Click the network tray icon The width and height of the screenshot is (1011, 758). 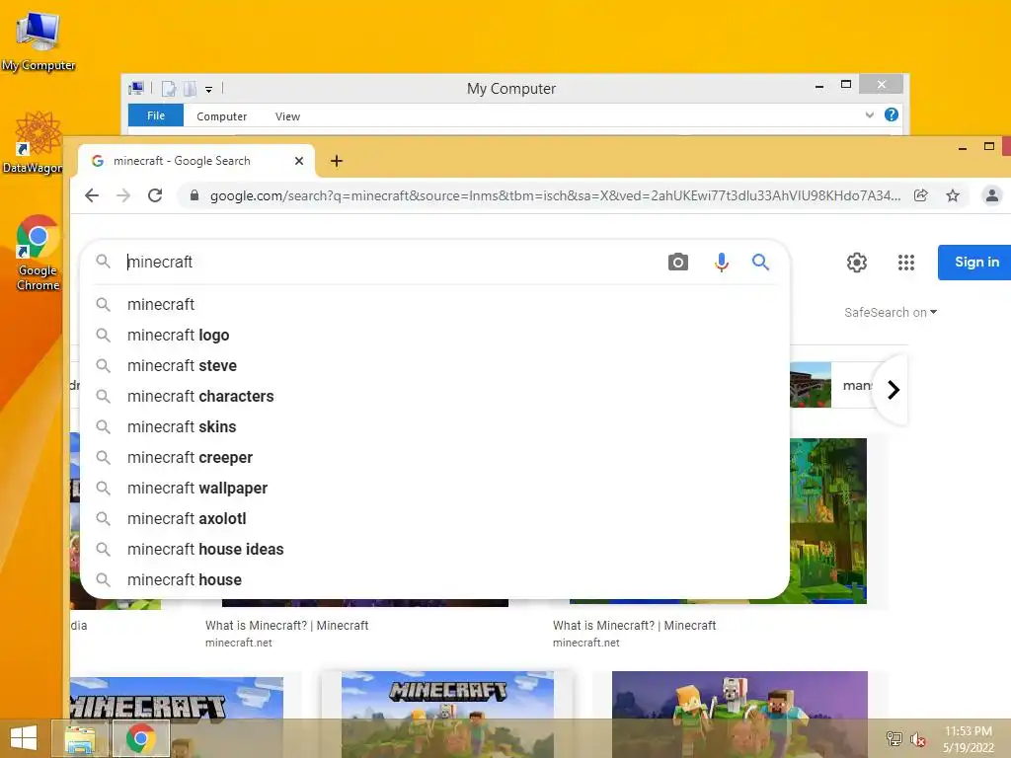tap(894, 738)
